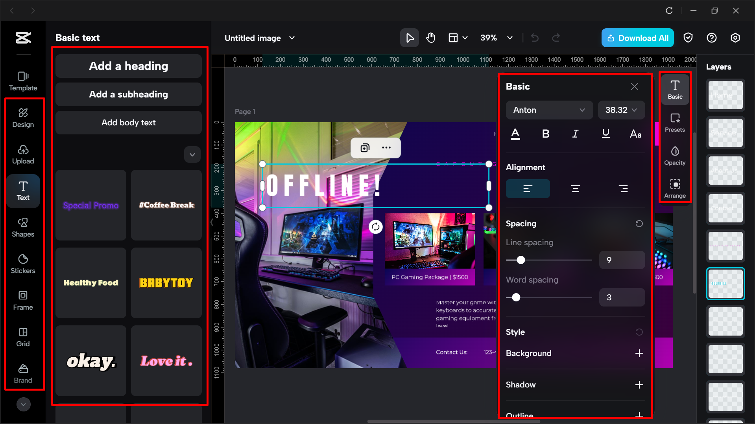Switch to the Presets tab

pos(674,122)
